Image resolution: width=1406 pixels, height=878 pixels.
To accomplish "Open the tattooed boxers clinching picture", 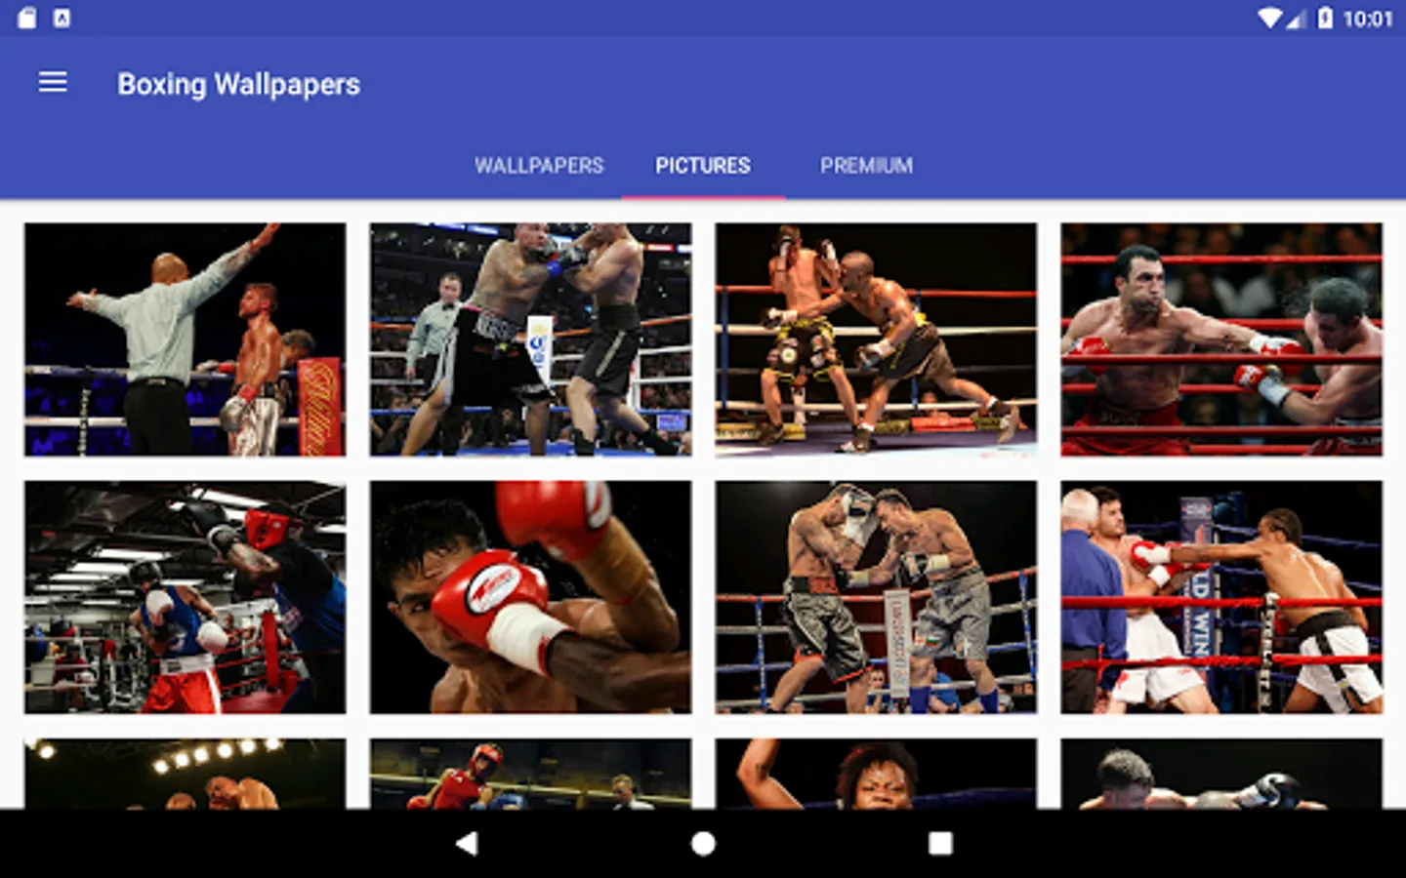I will pyautogui.click(x=530, y=339).
